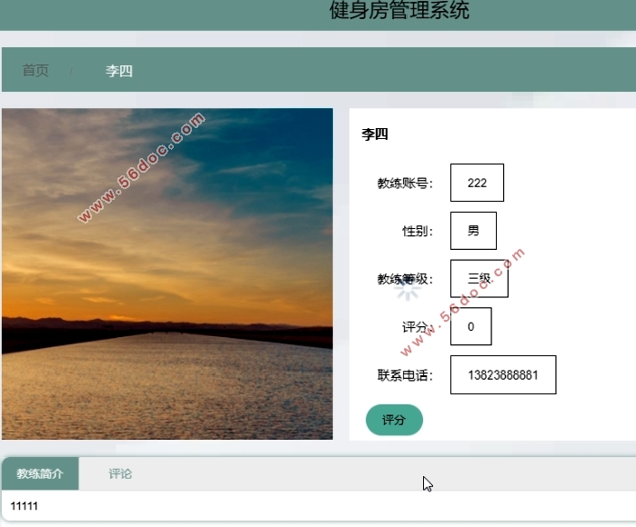Click the loading spinner icon

(x=409, y=288)
